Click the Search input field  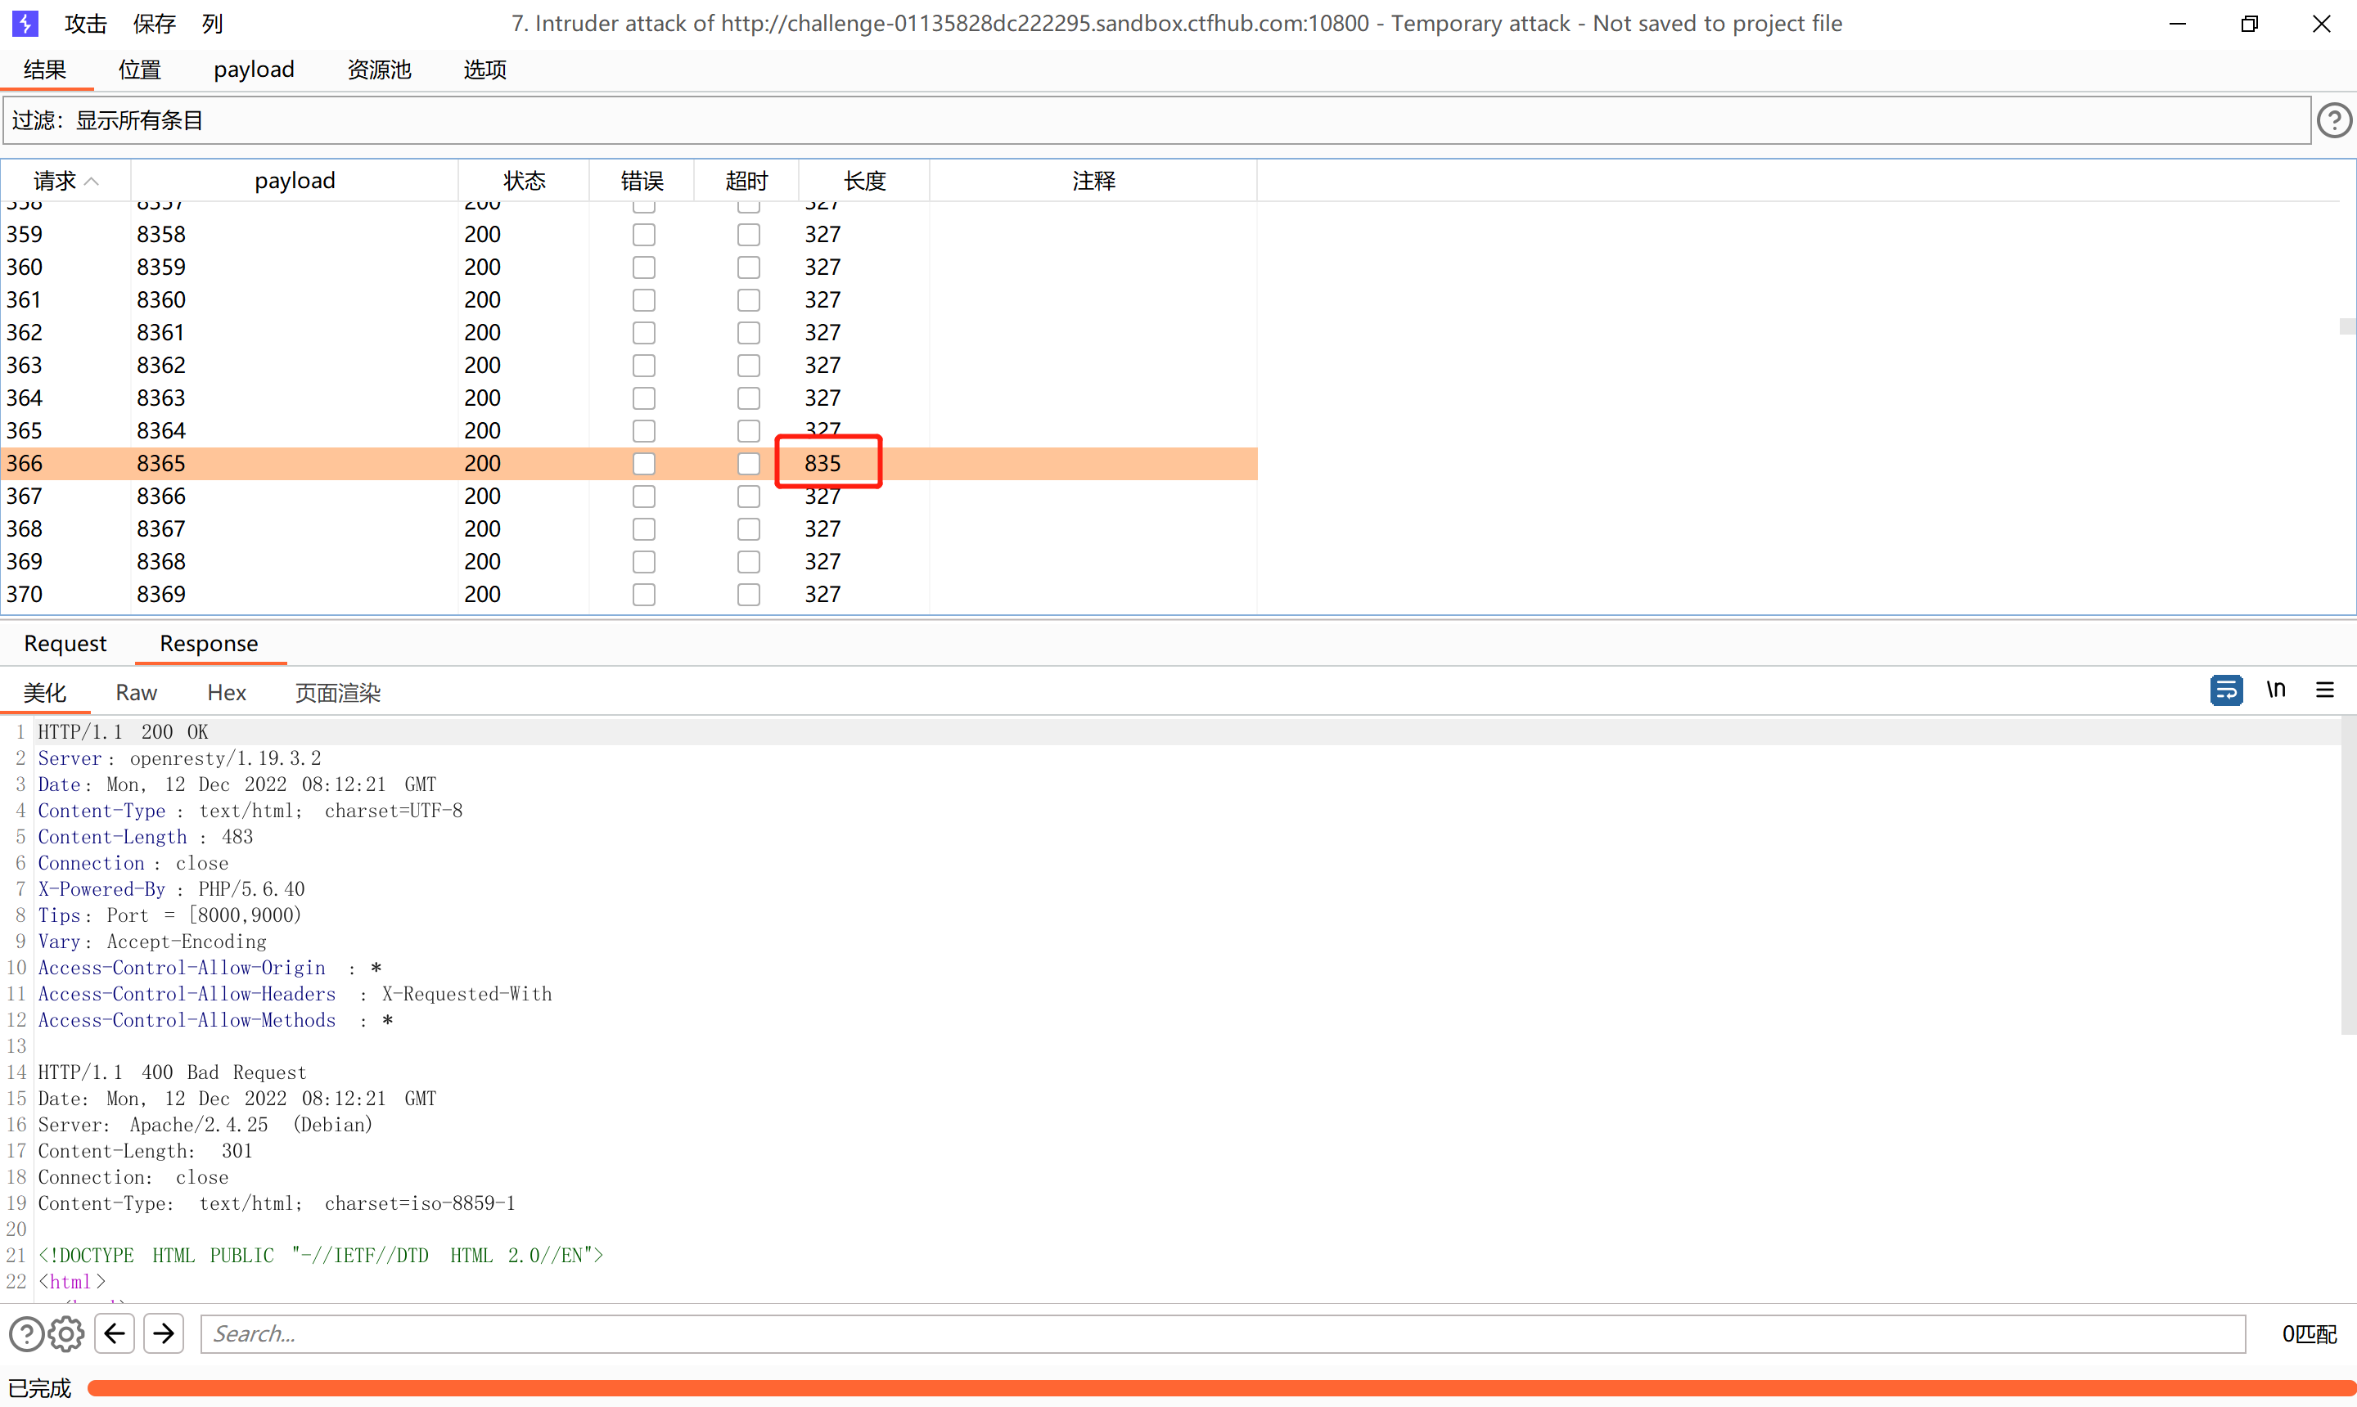(x=1222, y=1334)
